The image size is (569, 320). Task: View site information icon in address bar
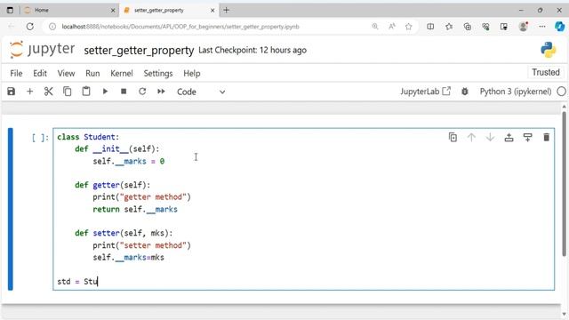[52, 27]
